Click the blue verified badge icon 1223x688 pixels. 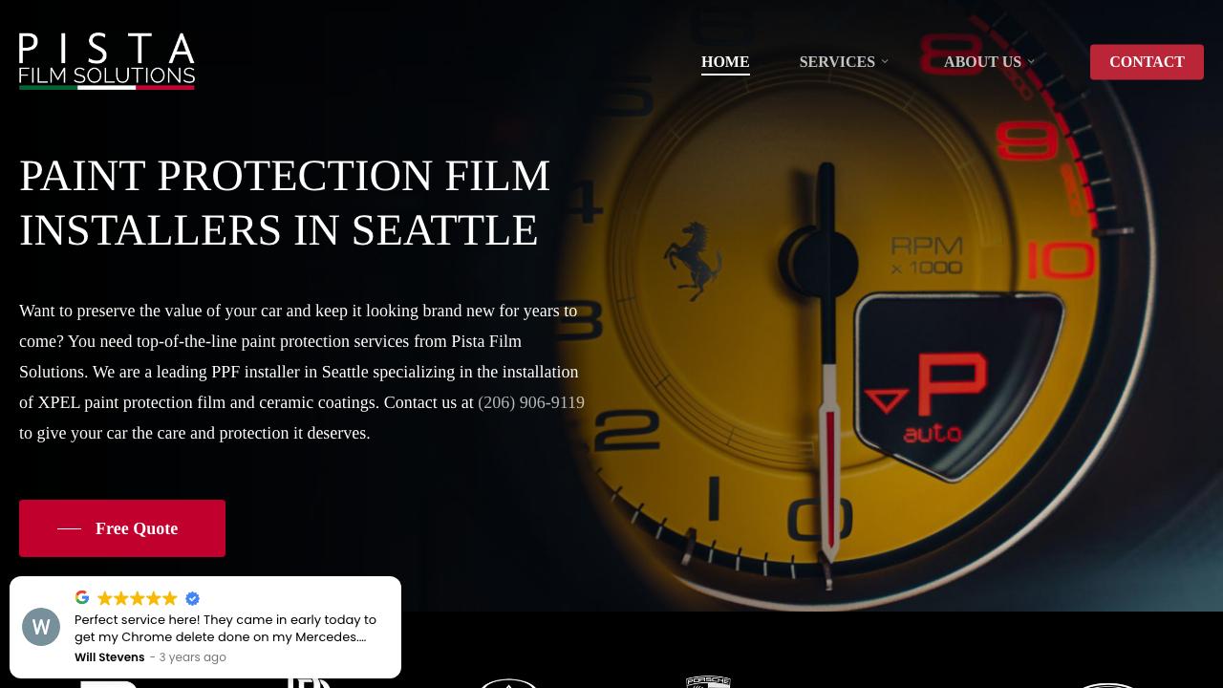(192, 598)
